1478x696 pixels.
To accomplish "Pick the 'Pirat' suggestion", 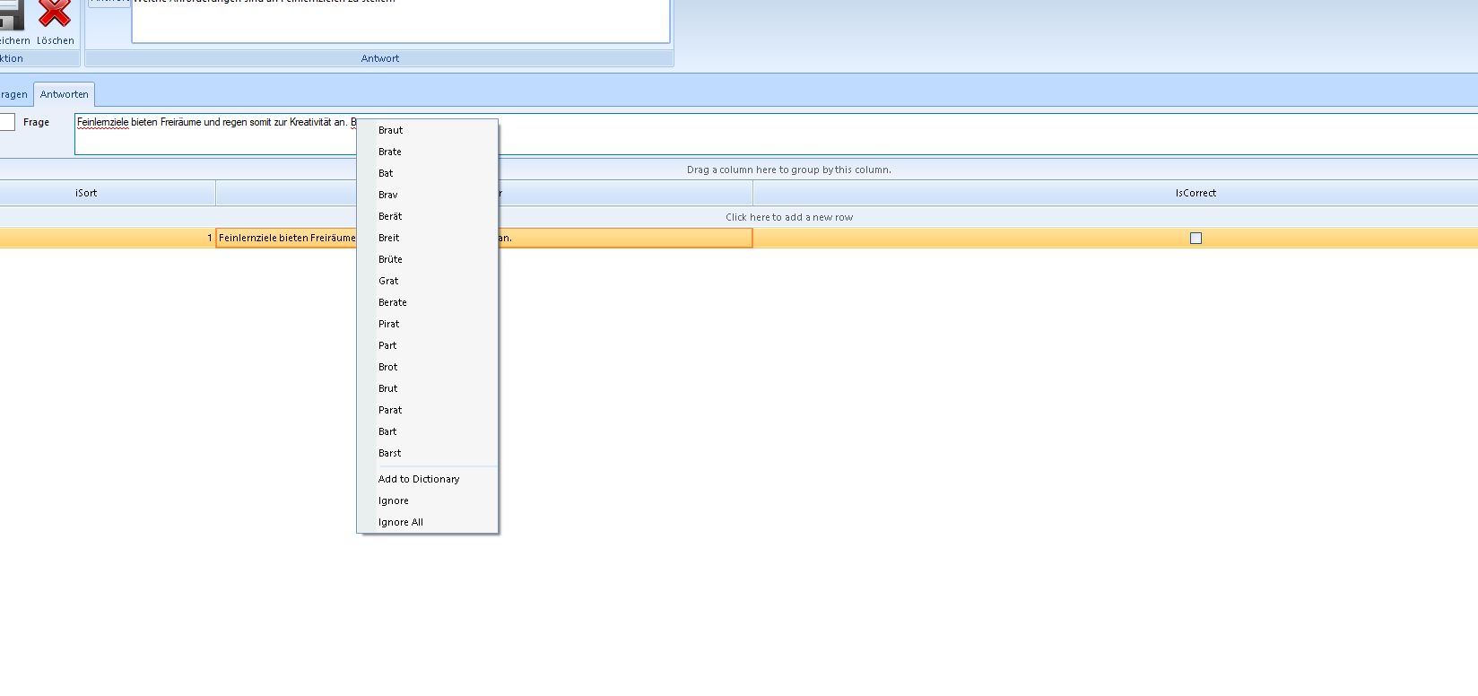I will [x=389, y=324].
